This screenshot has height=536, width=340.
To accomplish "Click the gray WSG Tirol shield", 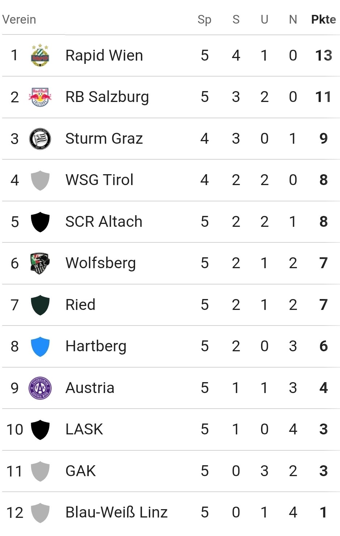I will click(40, 180).
